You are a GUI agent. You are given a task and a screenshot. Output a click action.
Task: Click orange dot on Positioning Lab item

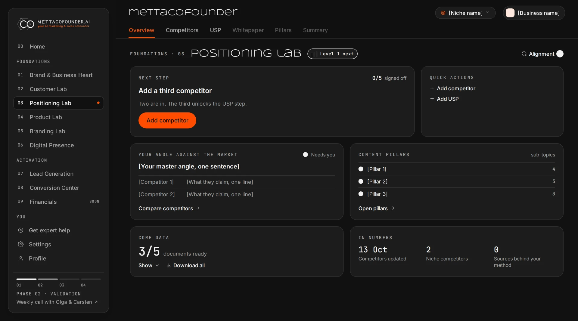pos(98,103)
